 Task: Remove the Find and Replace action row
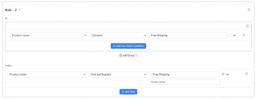tap(246, 74)
